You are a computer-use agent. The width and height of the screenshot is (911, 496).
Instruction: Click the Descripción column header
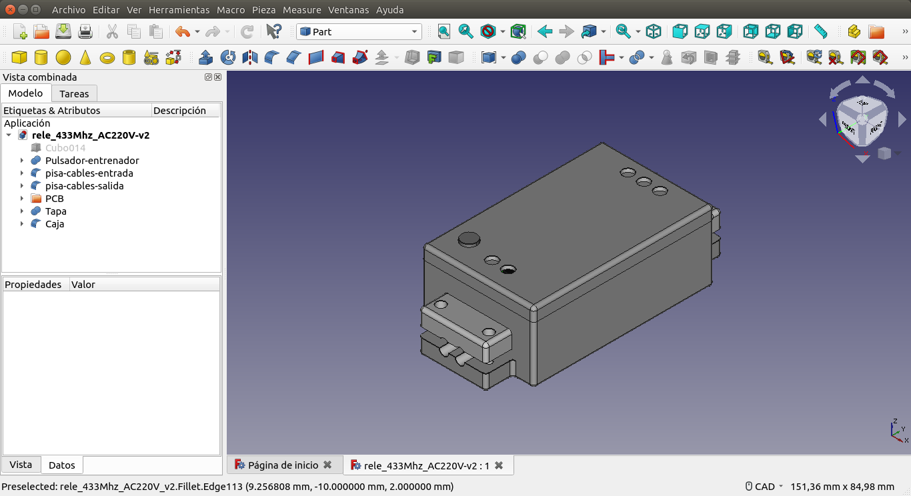(179, 111)
